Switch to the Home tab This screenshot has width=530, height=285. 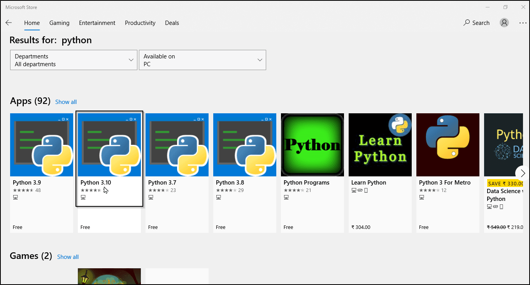coord(32,23)
